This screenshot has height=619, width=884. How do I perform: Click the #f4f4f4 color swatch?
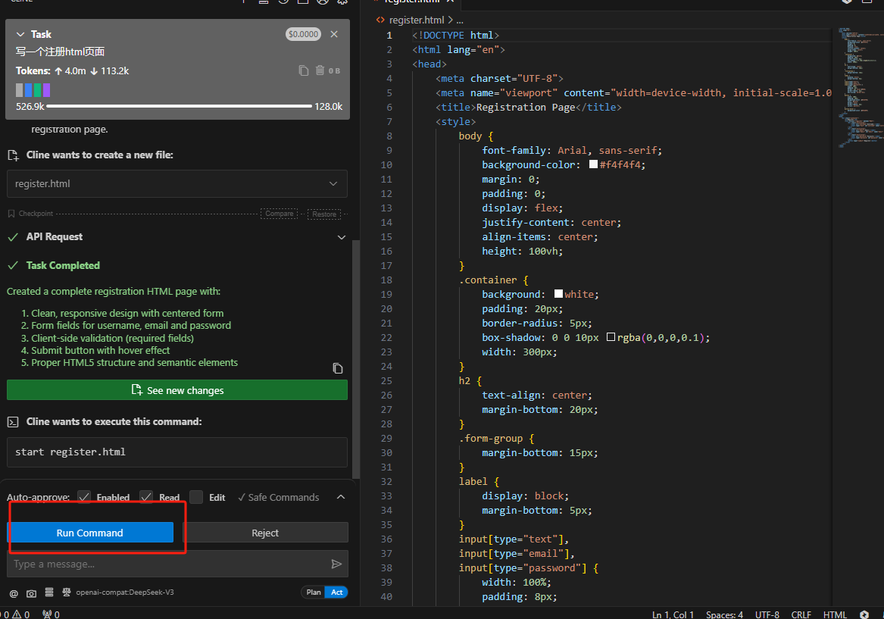point(593,164)
